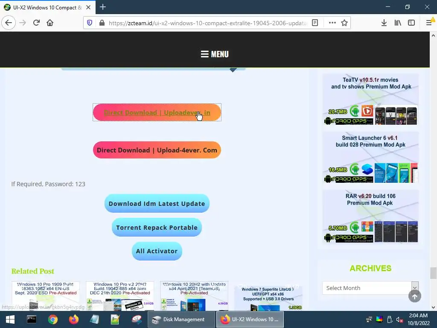437x328 pixels.
Task: Expand the Select Month archives dropdown
Action: tap(370, 288)
